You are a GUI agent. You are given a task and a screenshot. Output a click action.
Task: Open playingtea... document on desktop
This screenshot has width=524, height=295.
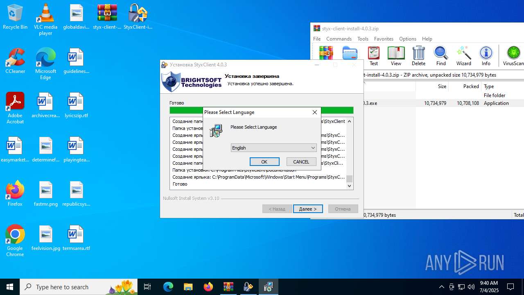pyautogui.click(x=76, y=150)
